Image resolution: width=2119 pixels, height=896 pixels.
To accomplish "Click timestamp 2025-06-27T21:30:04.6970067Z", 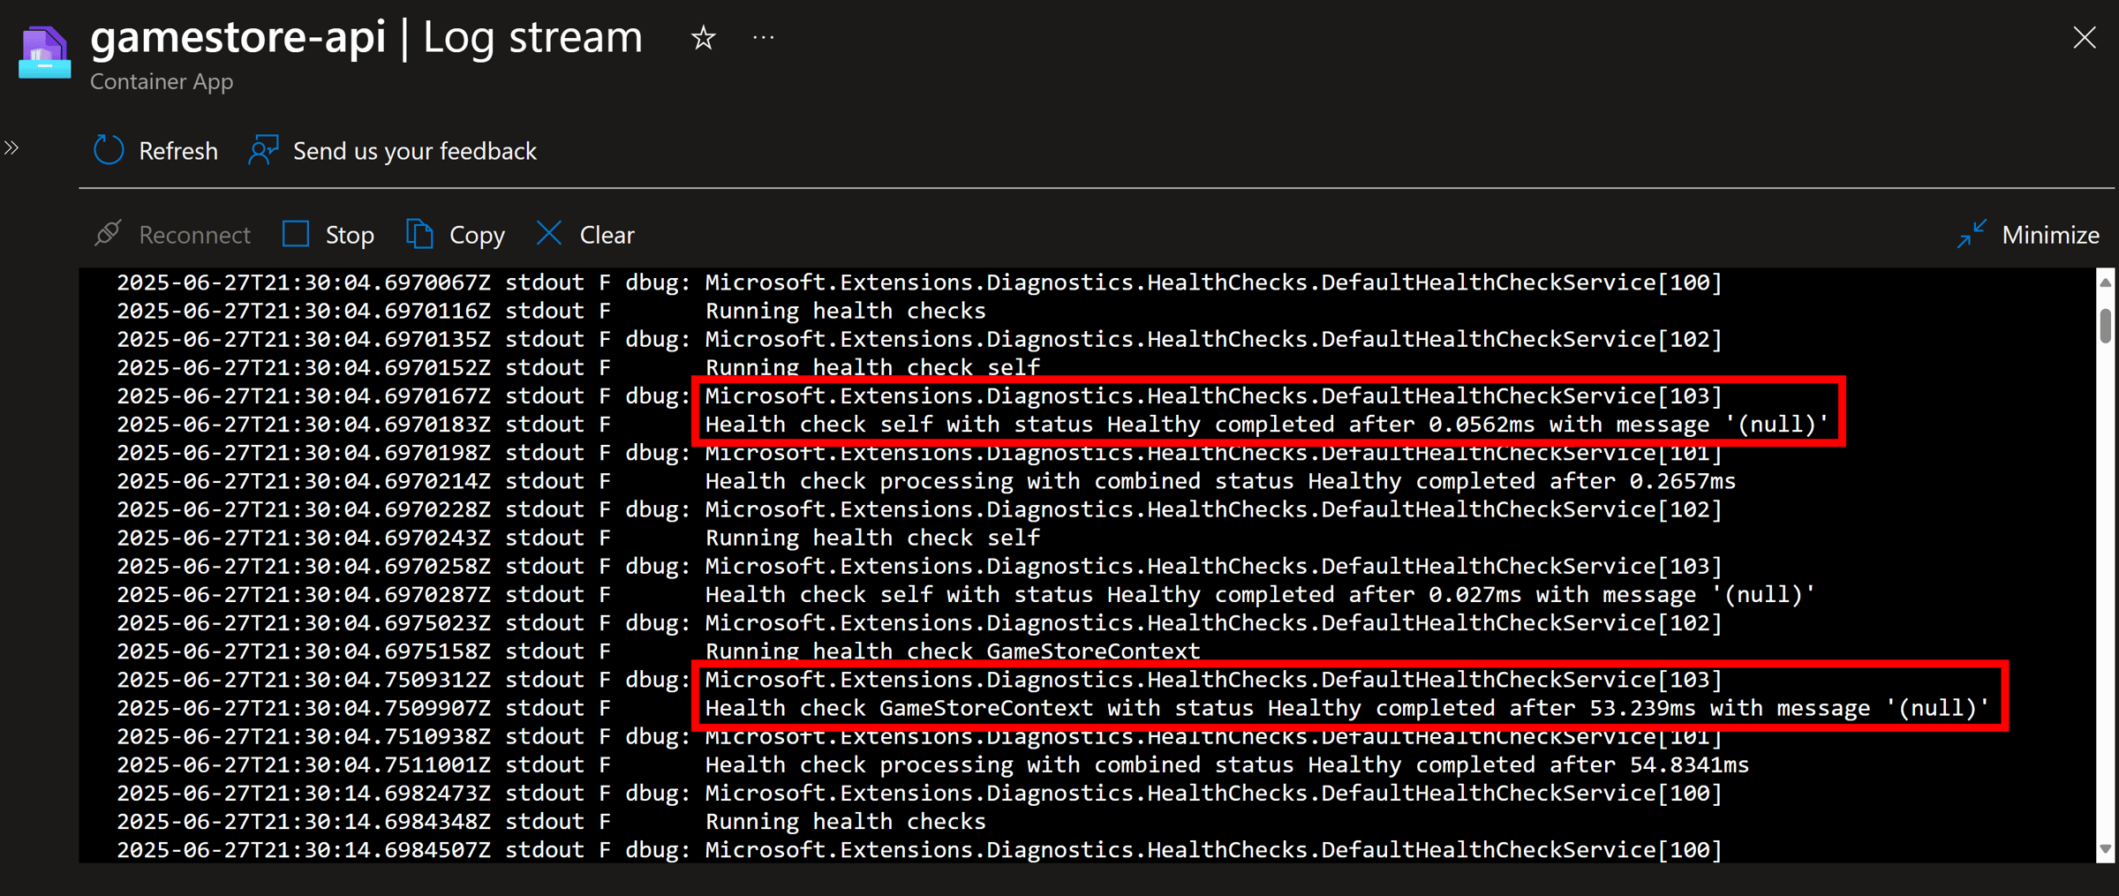I will 304,282.
